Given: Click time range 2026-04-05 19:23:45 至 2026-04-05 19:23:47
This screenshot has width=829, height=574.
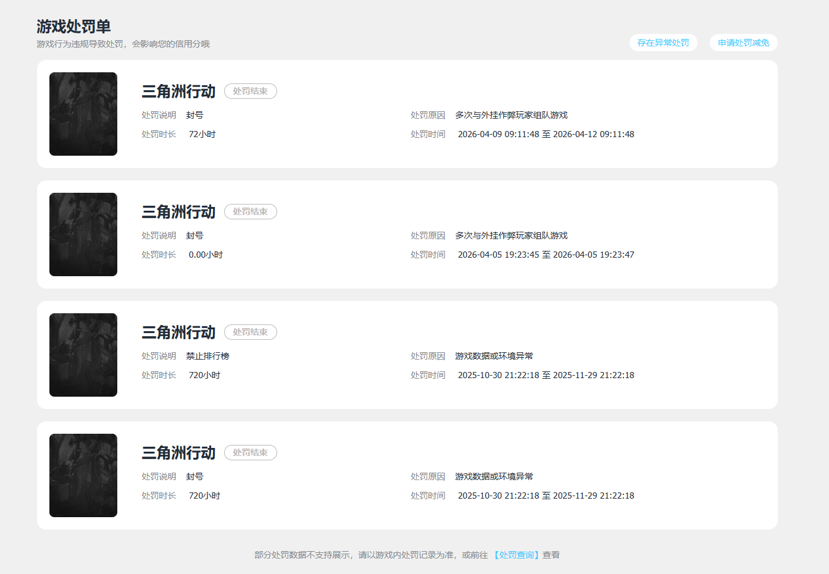Looking at the screenshot, I should click(546, 255).
